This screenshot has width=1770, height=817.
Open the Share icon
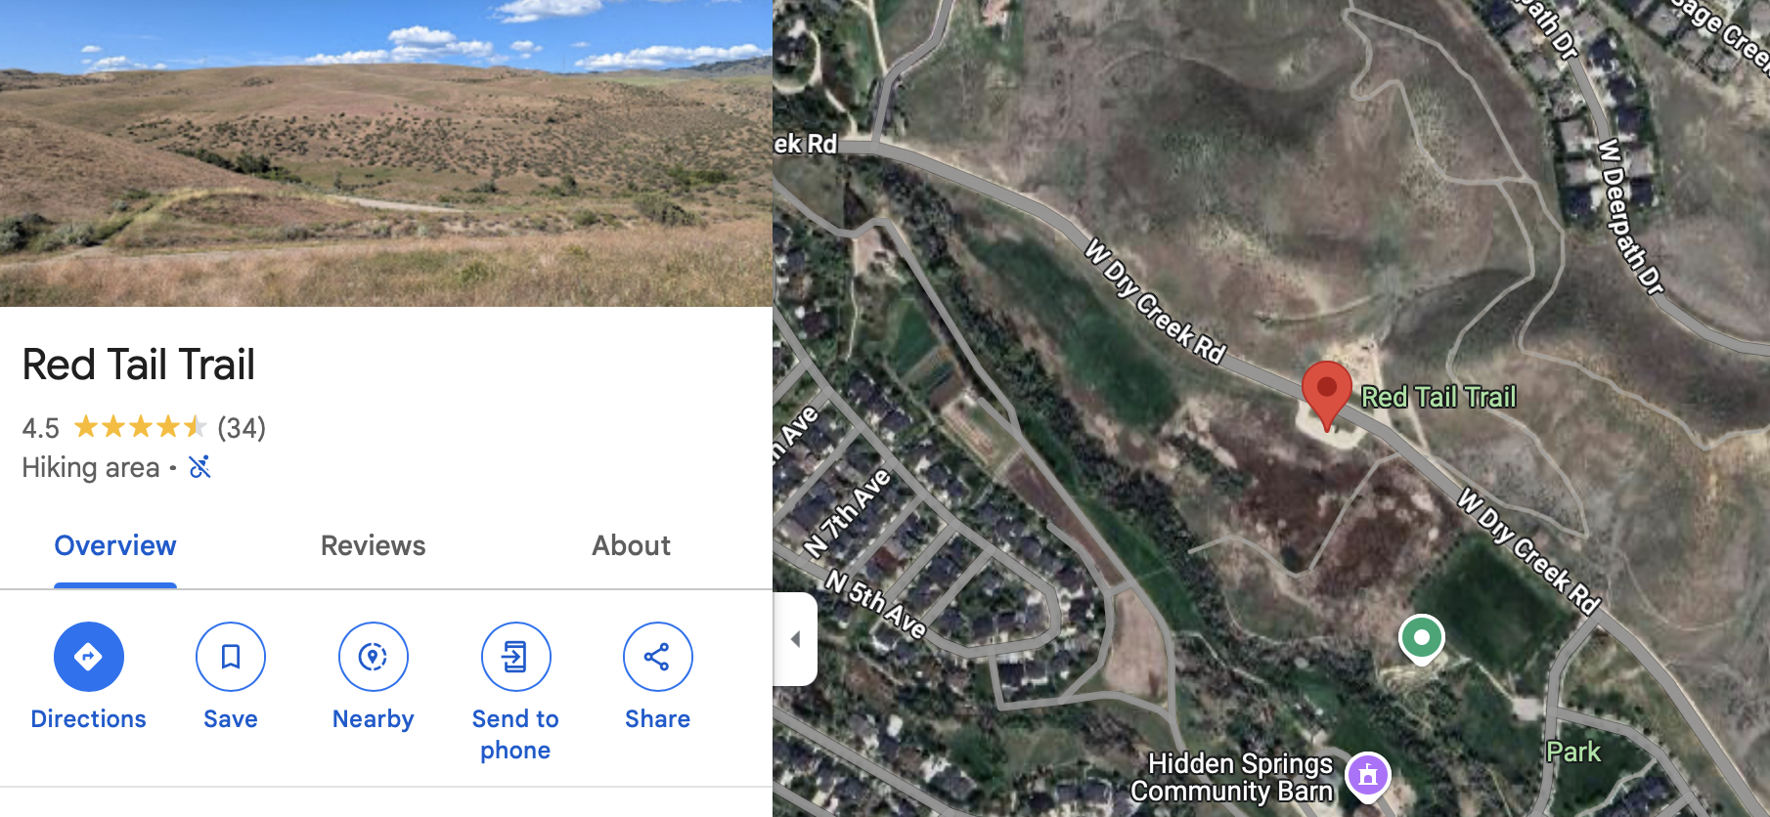[658, 657]
